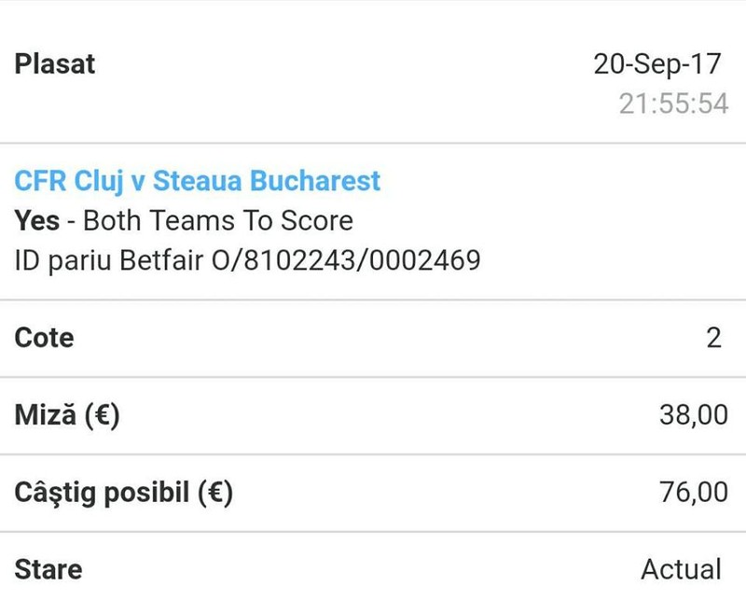Open the CFR Cluj v Steaua Bucharest link

[198, 182]
